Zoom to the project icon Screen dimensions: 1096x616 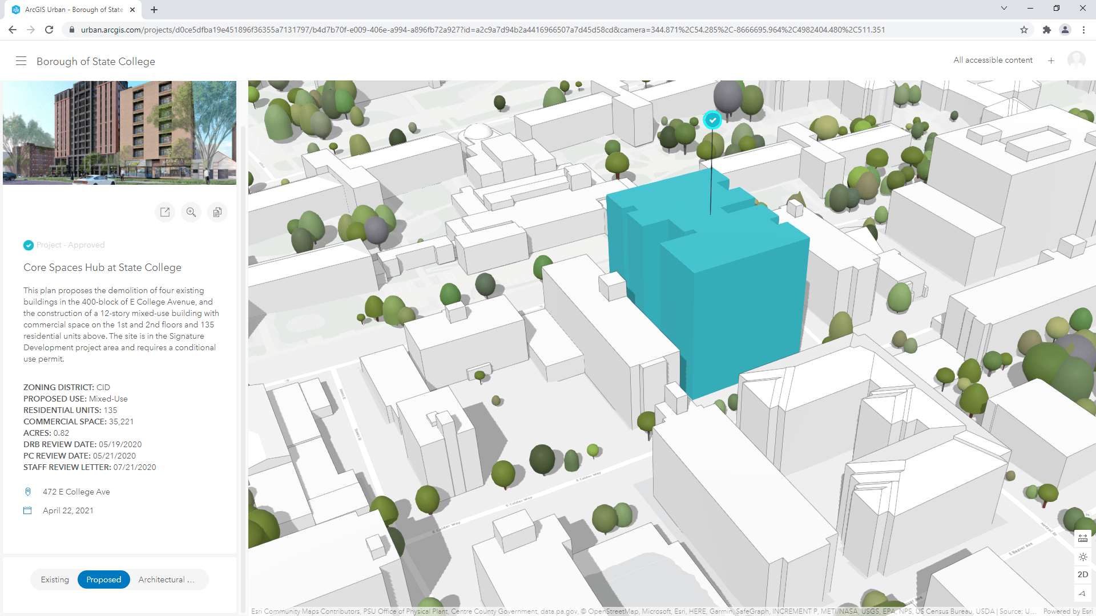[x=191, y=212]
